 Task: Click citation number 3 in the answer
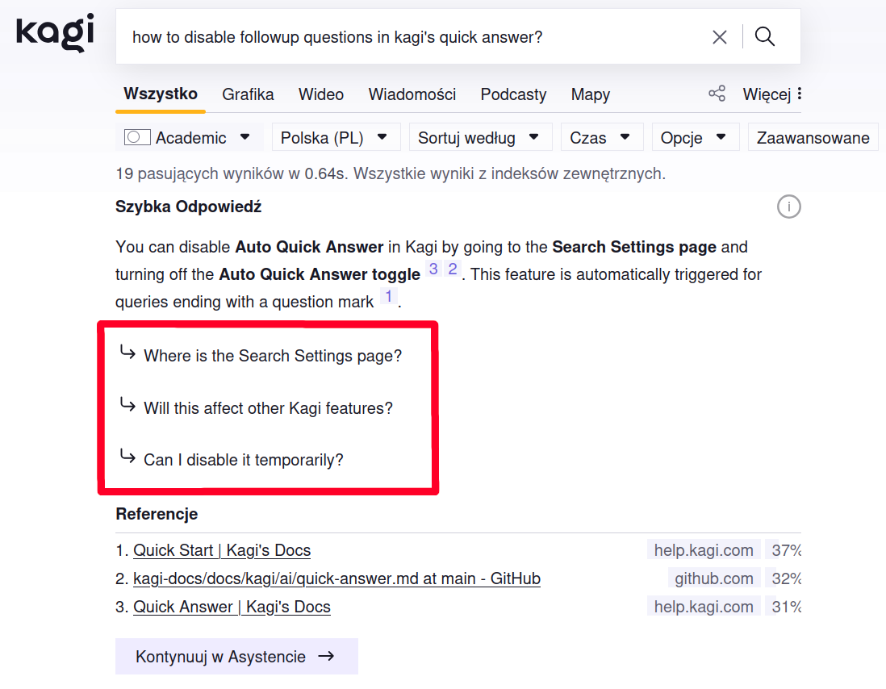433,269
